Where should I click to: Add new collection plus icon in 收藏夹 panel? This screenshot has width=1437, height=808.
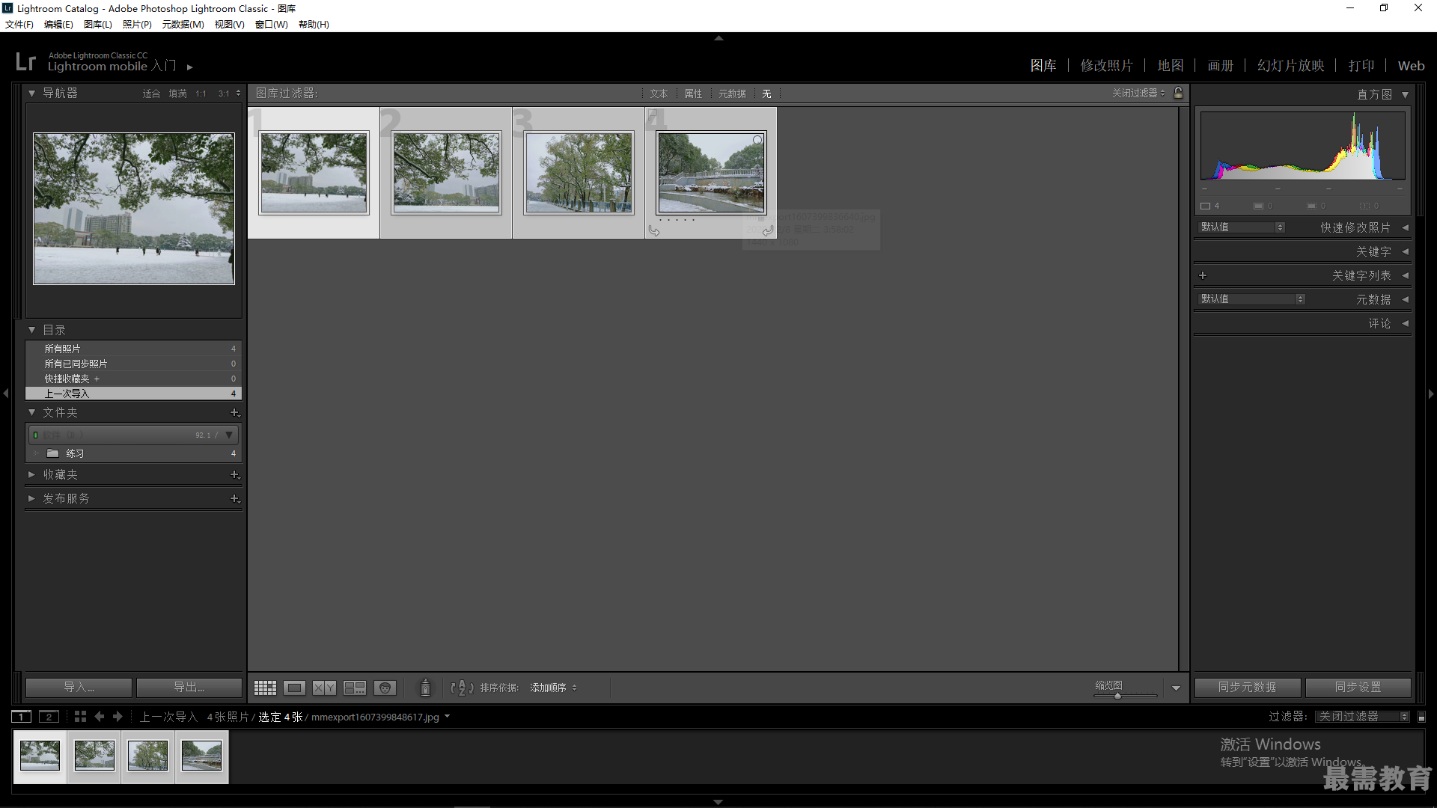234,475
